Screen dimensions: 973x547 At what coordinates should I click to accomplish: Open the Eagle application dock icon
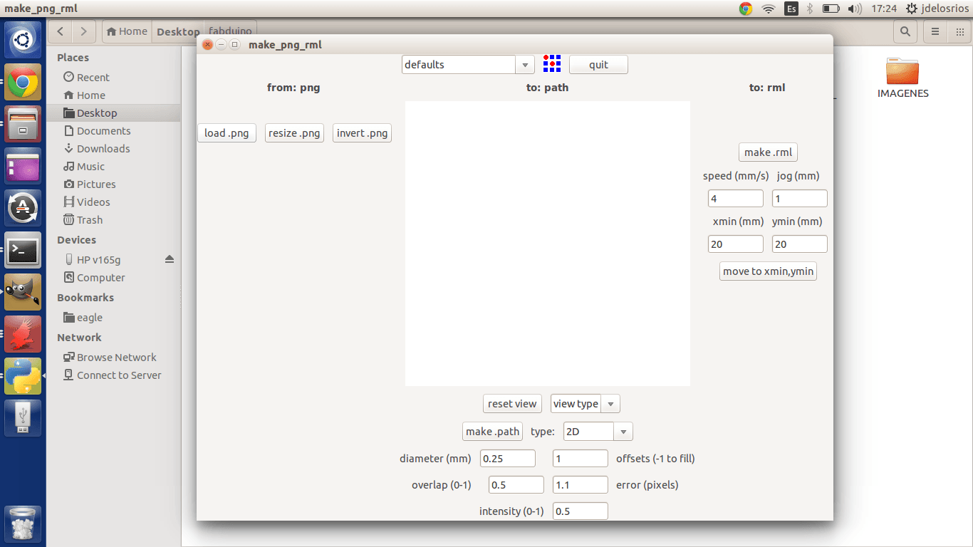pos(23,334)
